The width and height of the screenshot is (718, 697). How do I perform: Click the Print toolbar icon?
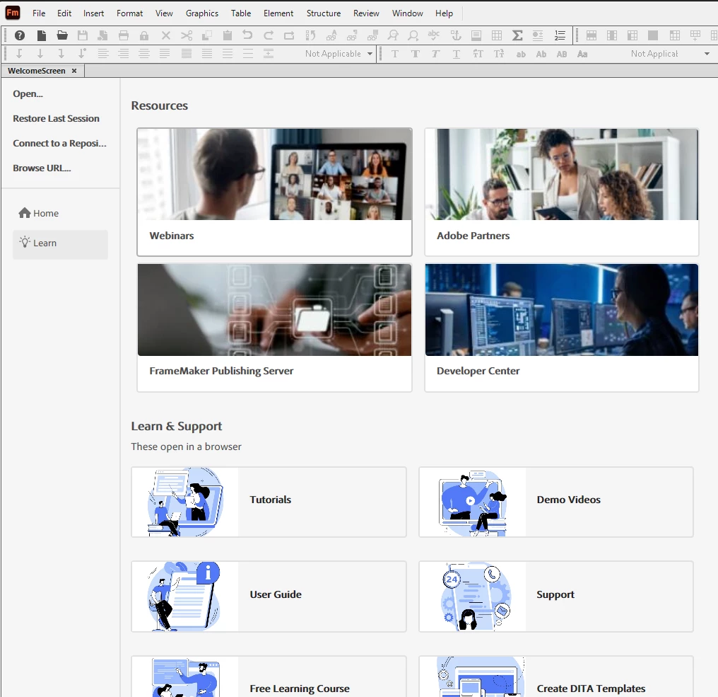coord(124,35)
